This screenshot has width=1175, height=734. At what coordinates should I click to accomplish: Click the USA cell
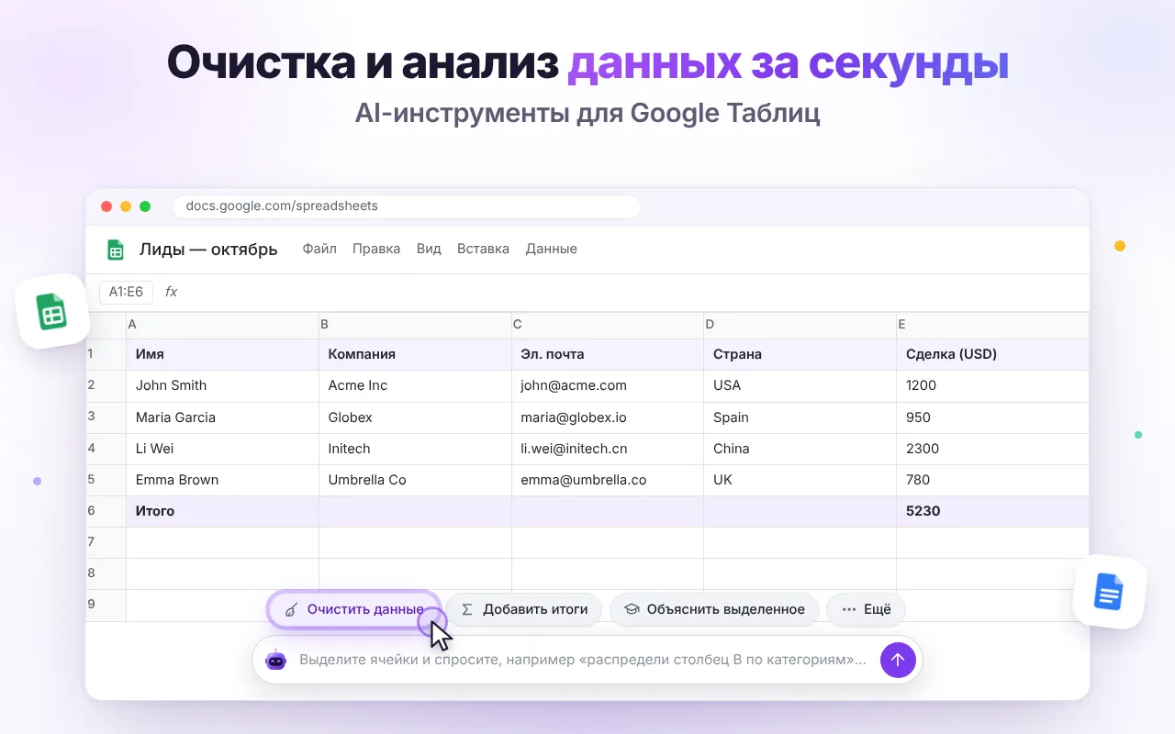[x=800, y=385]
